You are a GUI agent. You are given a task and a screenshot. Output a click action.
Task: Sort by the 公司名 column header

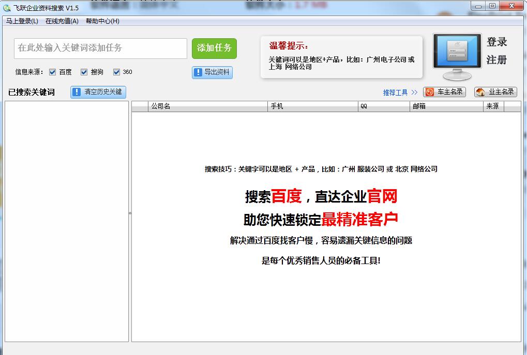click(207, 106)
